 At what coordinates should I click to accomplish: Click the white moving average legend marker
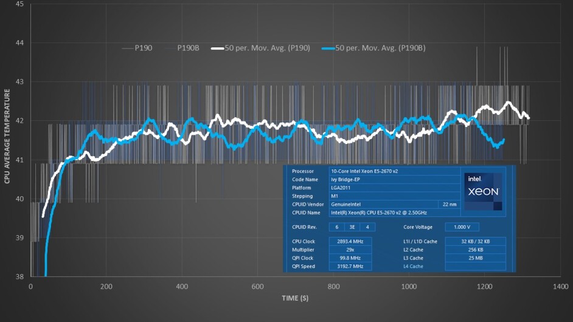217,47
